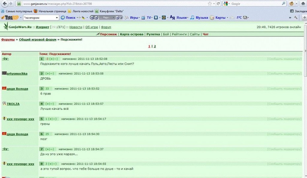Click the Поиск search button on toolbar
Viewport: 307px width, 178px height.
68,17
